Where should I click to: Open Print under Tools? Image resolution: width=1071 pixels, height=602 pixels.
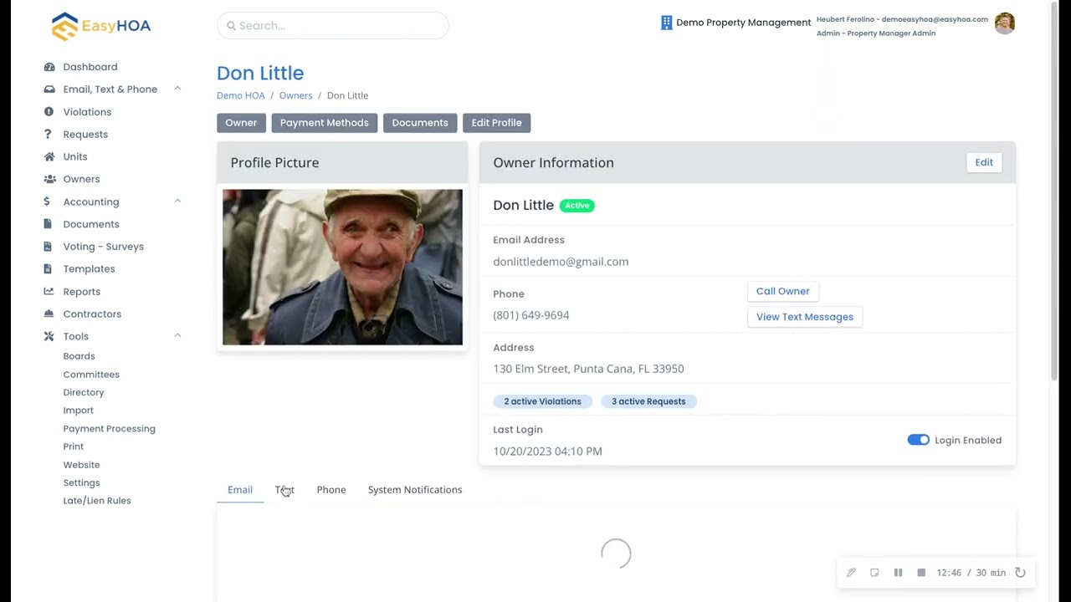pos(74,446)
